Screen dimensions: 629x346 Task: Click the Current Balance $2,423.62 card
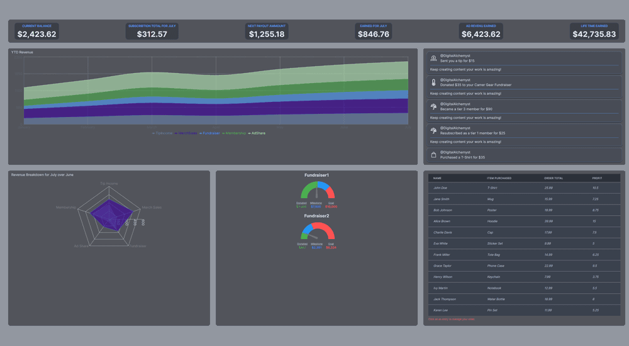tap(37, 31)
